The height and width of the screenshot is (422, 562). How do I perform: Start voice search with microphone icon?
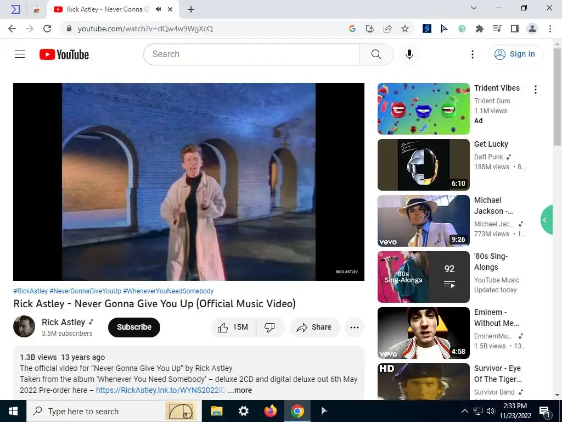click(x=409, y=54)
